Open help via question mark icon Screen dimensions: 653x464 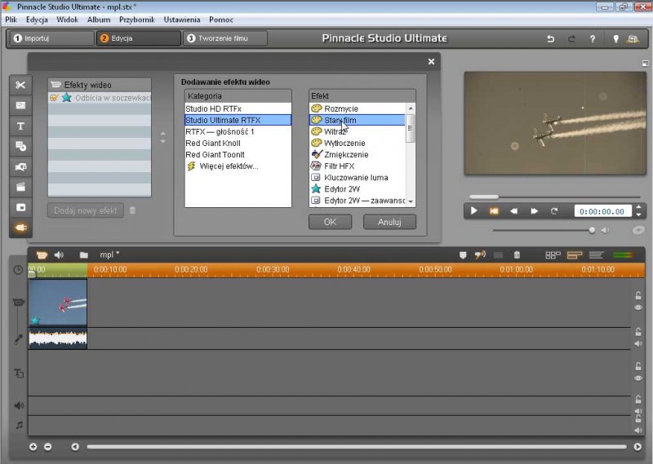point(592,38)
